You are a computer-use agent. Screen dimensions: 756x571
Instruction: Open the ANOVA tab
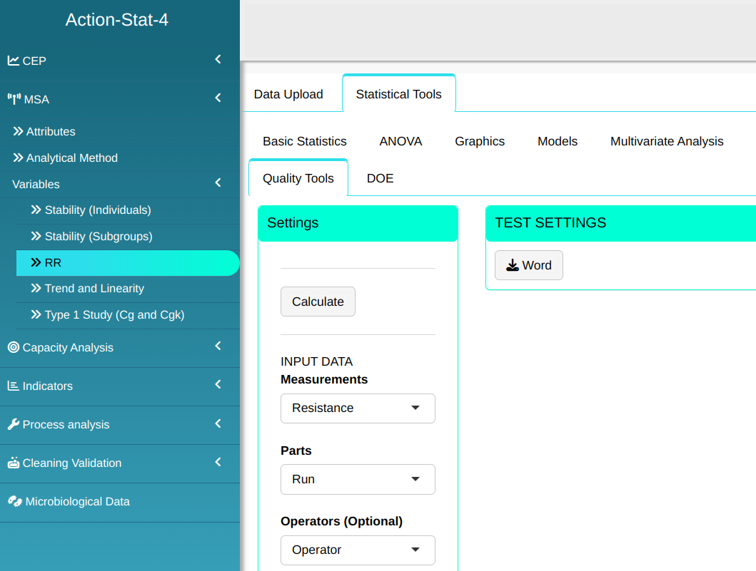click(400, 141)
